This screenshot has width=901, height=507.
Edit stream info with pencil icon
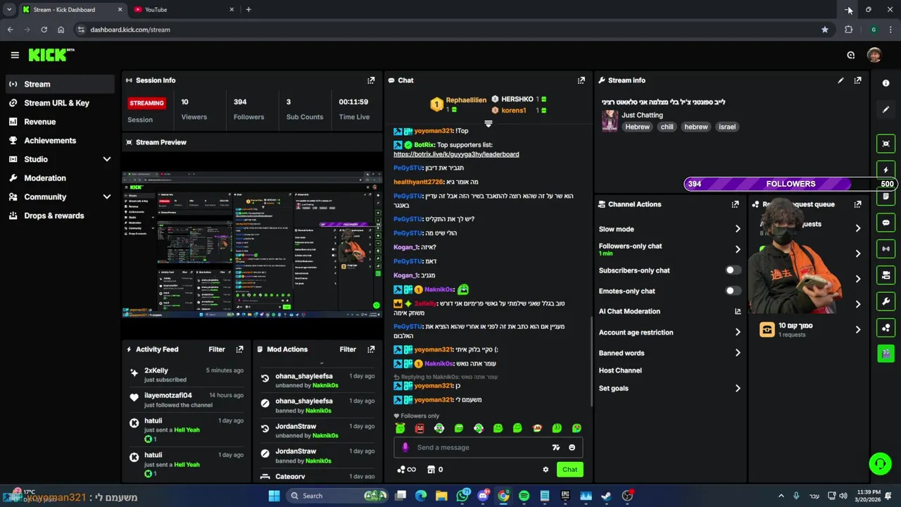840,80
